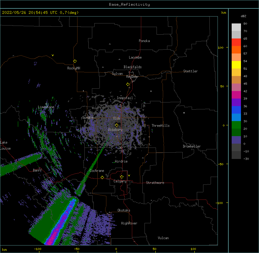
Task: Click the 80 value in the dBZ legend
Action: [245, 23]
